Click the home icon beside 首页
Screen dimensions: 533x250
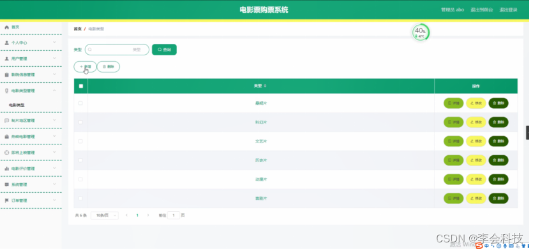coord(6,27)
